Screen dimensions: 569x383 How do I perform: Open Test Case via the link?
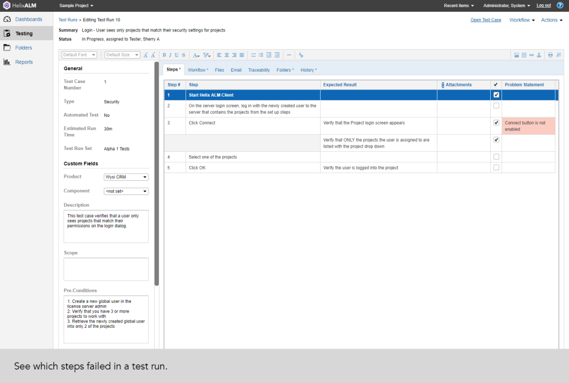tap(486, 20)
